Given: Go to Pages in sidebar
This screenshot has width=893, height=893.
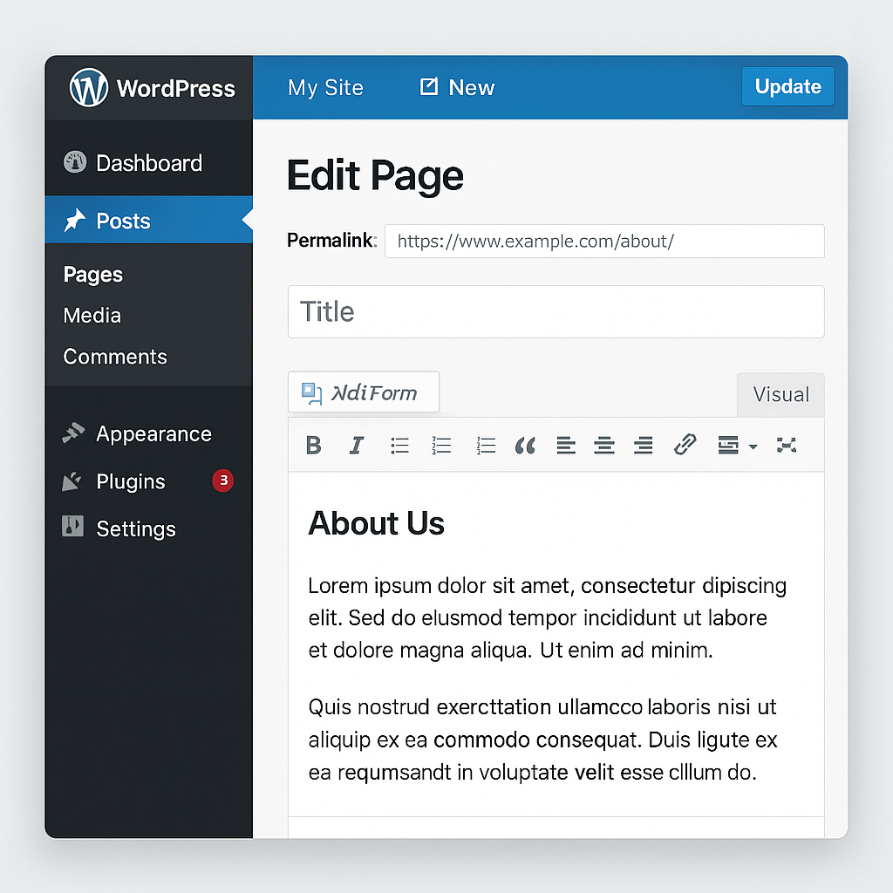Looking at the screenshot, I should pyautogui.click(x=92, y=275).
